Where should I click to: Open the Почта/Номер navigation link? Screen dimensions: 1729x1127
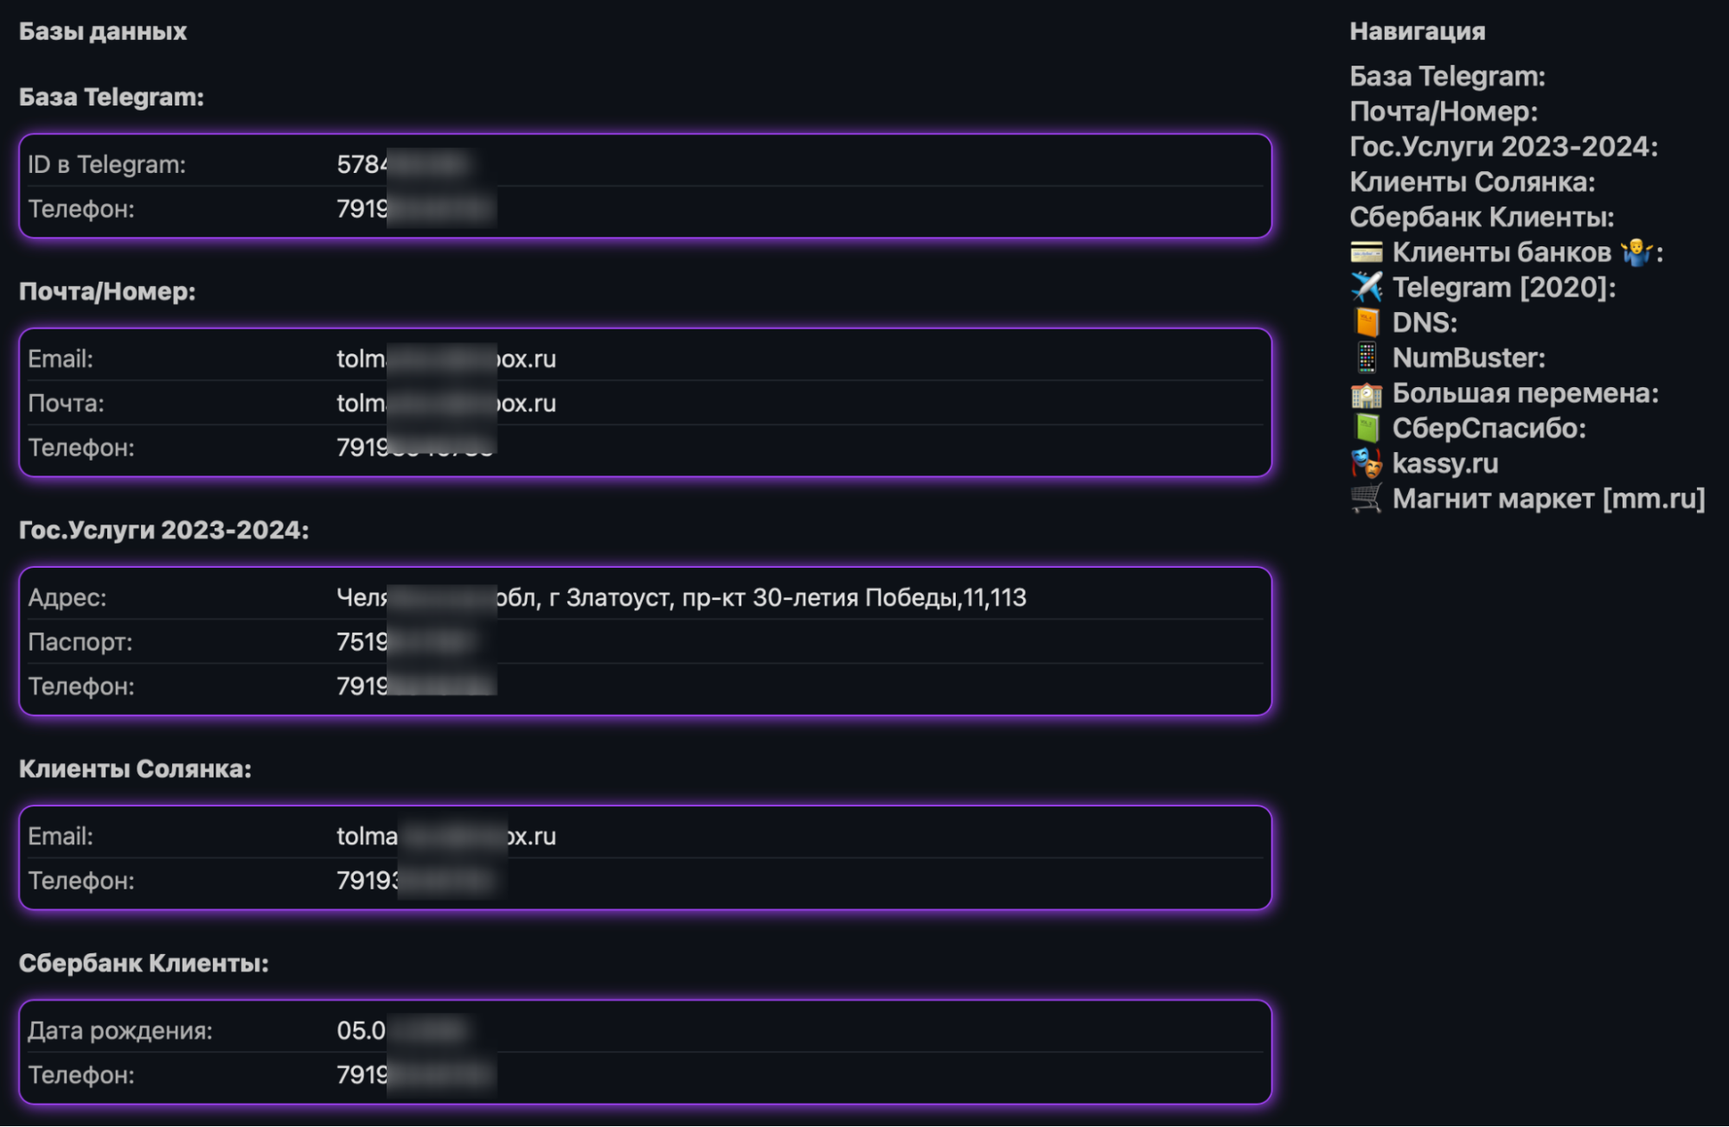click(x=1443, y=111)
